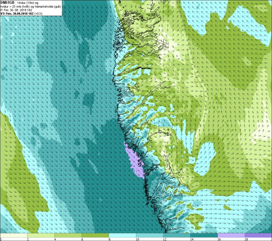Click the medium teal 12–14 m/s legend swatch
Image resolution: width=272 pixels, height=241 pixels.
177,235
